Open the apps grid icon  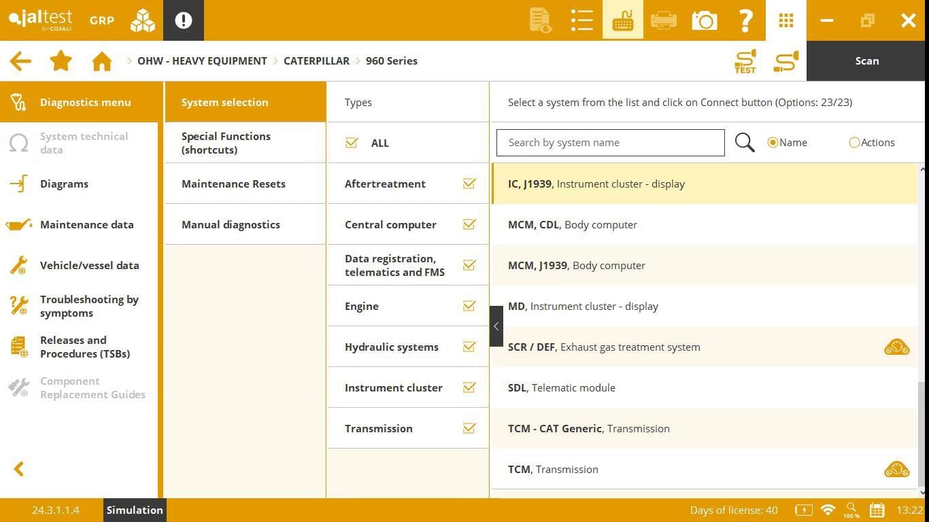point(786,20)
